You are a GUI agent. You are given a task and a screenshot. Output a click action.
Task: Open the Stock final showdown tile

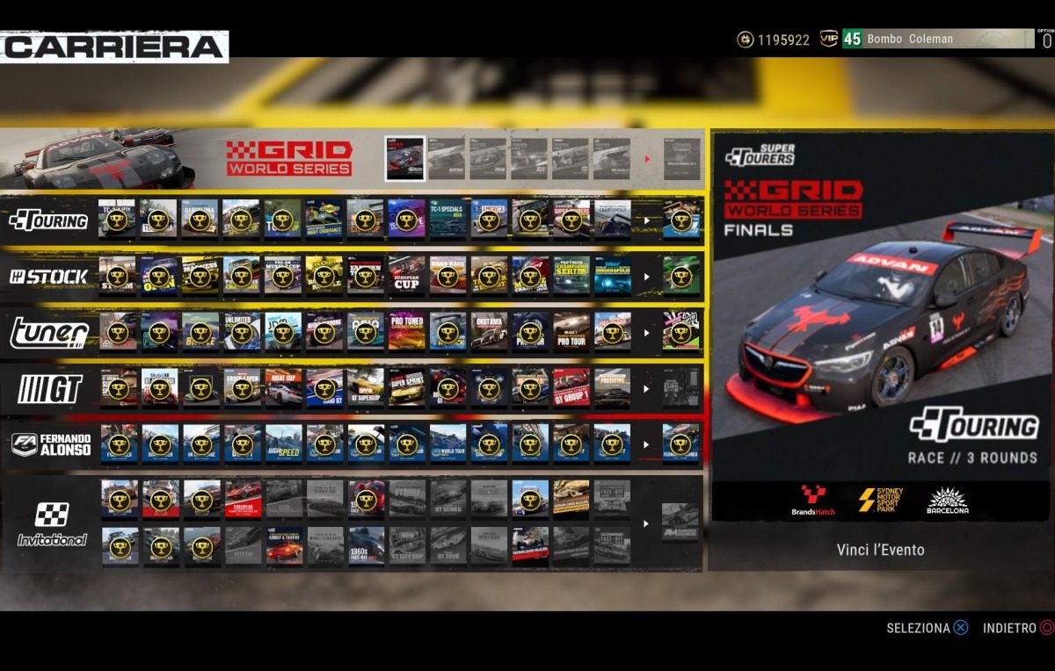pos(680,276)
